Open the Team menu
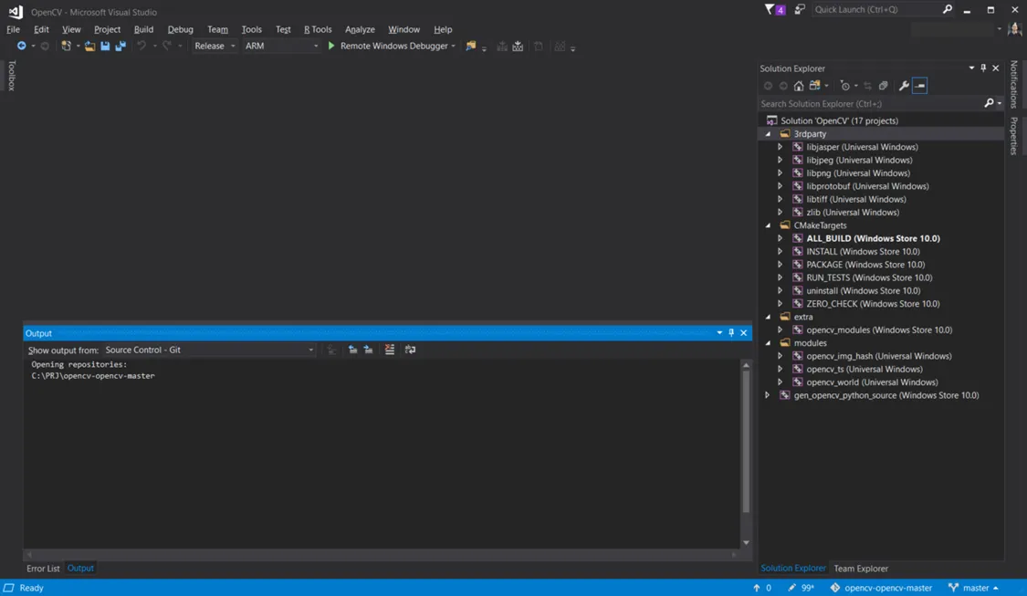 (x=217, y=29)
